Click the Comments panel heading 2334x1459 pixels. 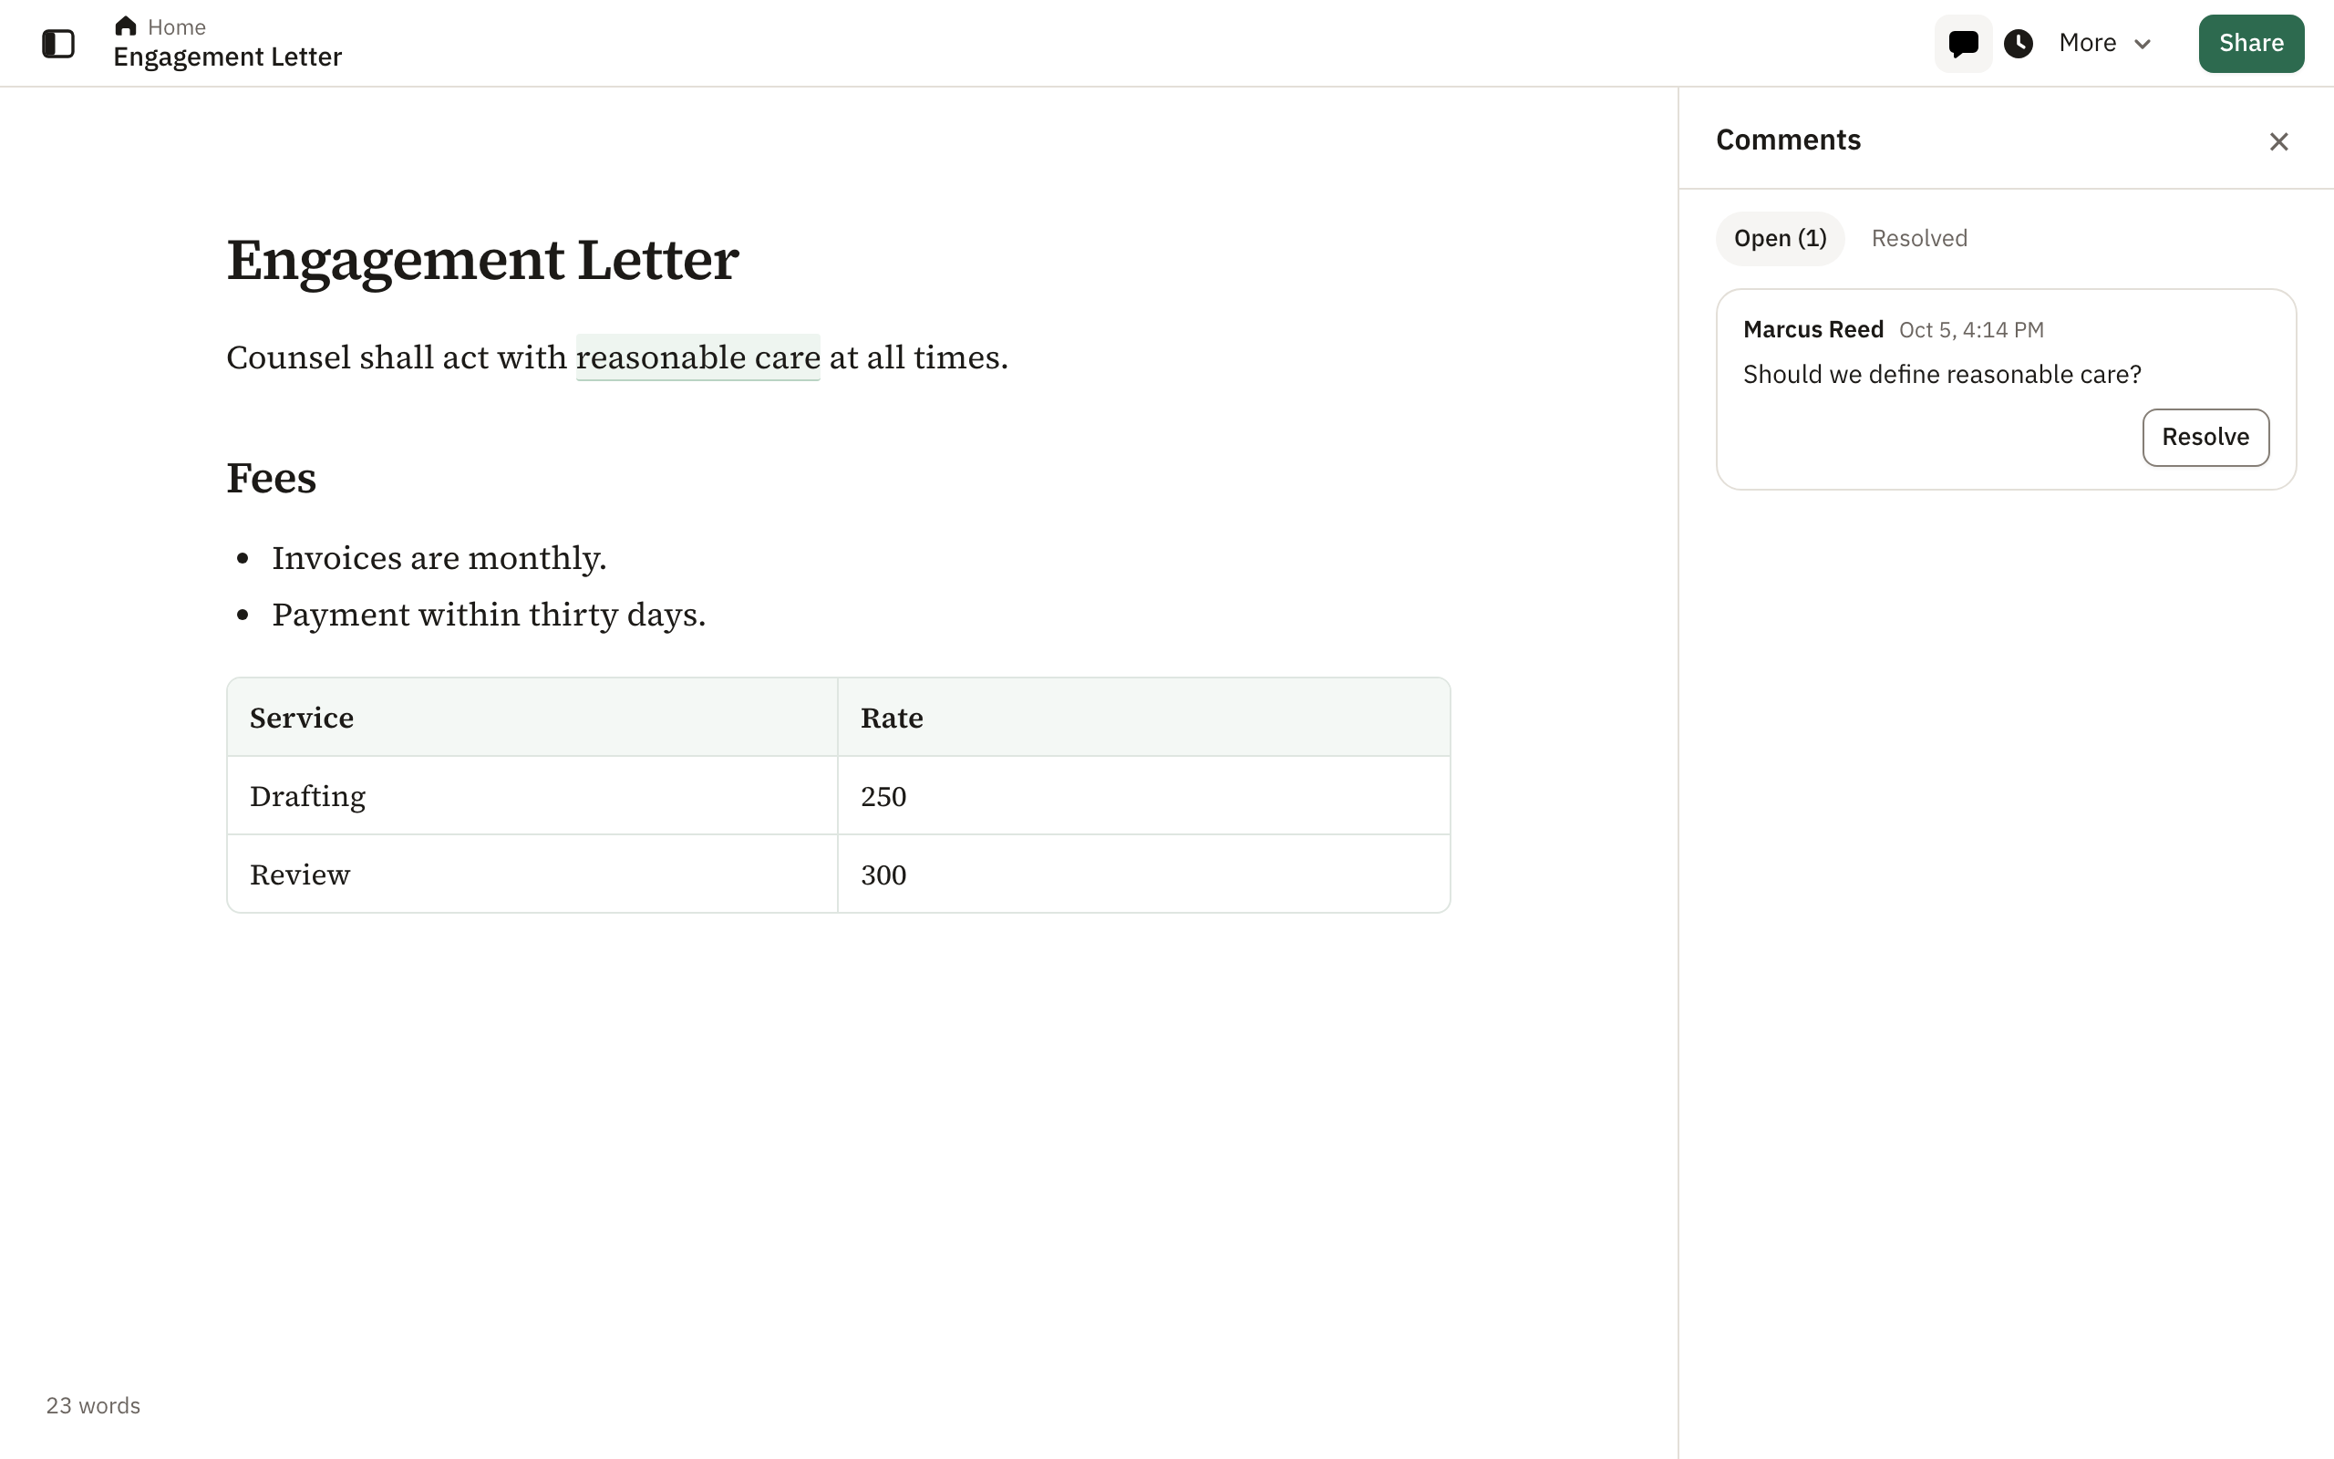pos(1788,140)
